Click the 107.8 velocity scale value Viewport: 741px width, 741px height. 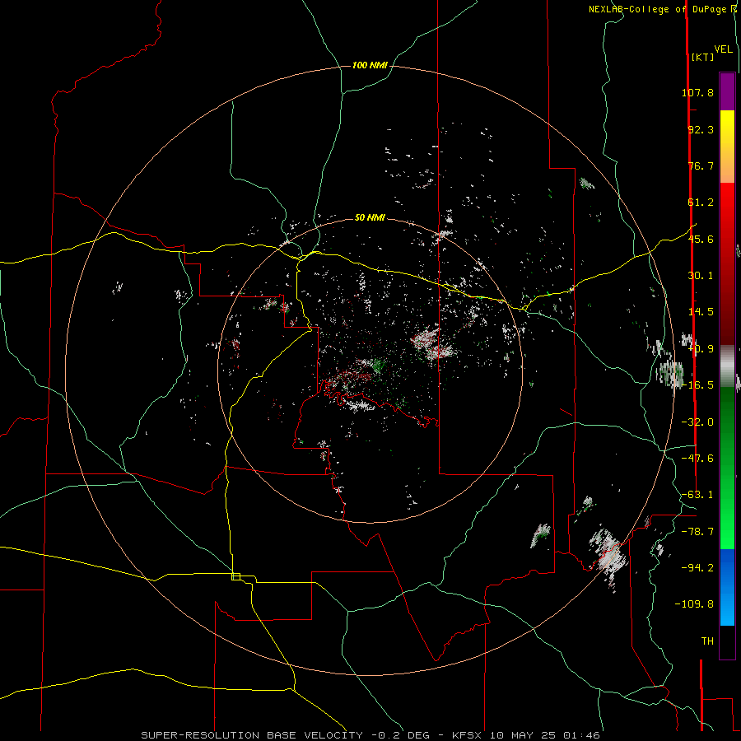697,92
